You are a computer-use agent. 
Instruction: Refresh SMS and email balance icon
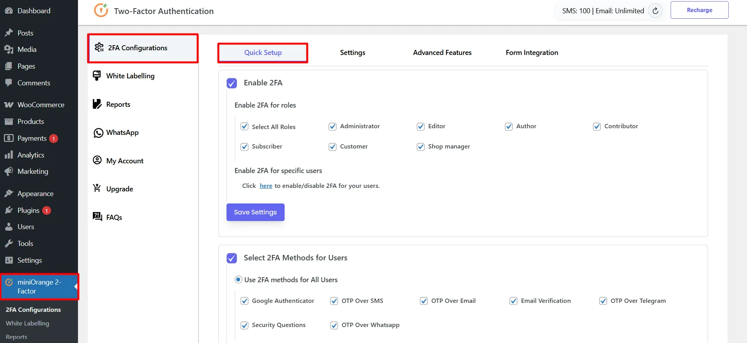tap(655, 11)
